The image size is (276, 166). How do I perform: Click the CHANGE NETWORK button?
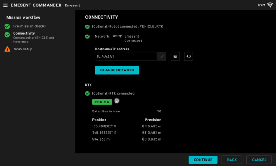pyautogui.click(x=117, y=70)
